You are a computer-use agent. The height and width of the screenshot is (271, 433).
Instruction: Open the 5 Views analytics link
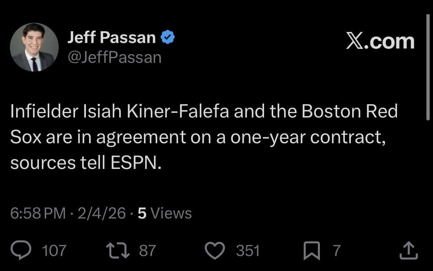[x=165, y=213]
